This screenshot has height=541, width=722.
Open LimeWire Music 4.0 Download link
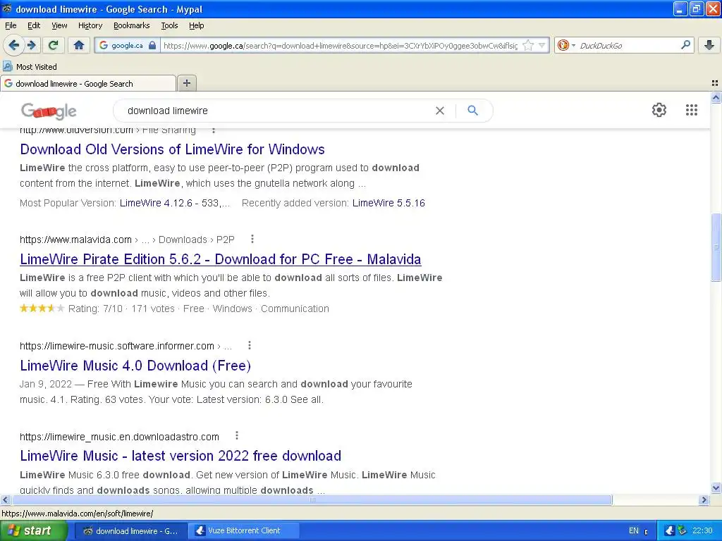point(135,366)
